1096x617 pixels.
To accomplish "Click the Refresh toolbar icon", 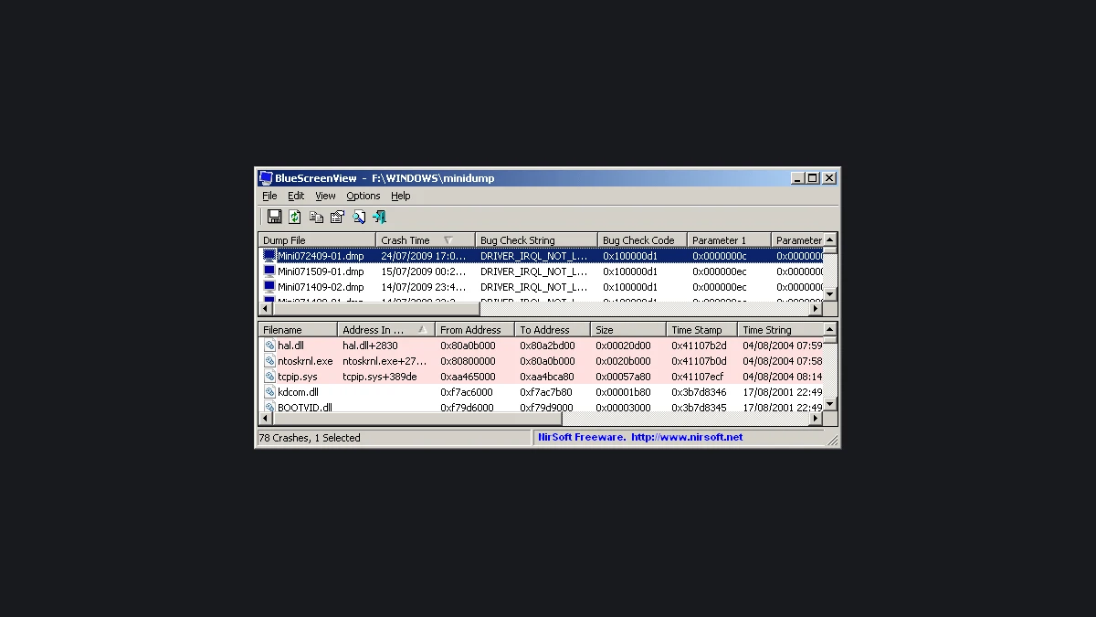I will (295, 217).
